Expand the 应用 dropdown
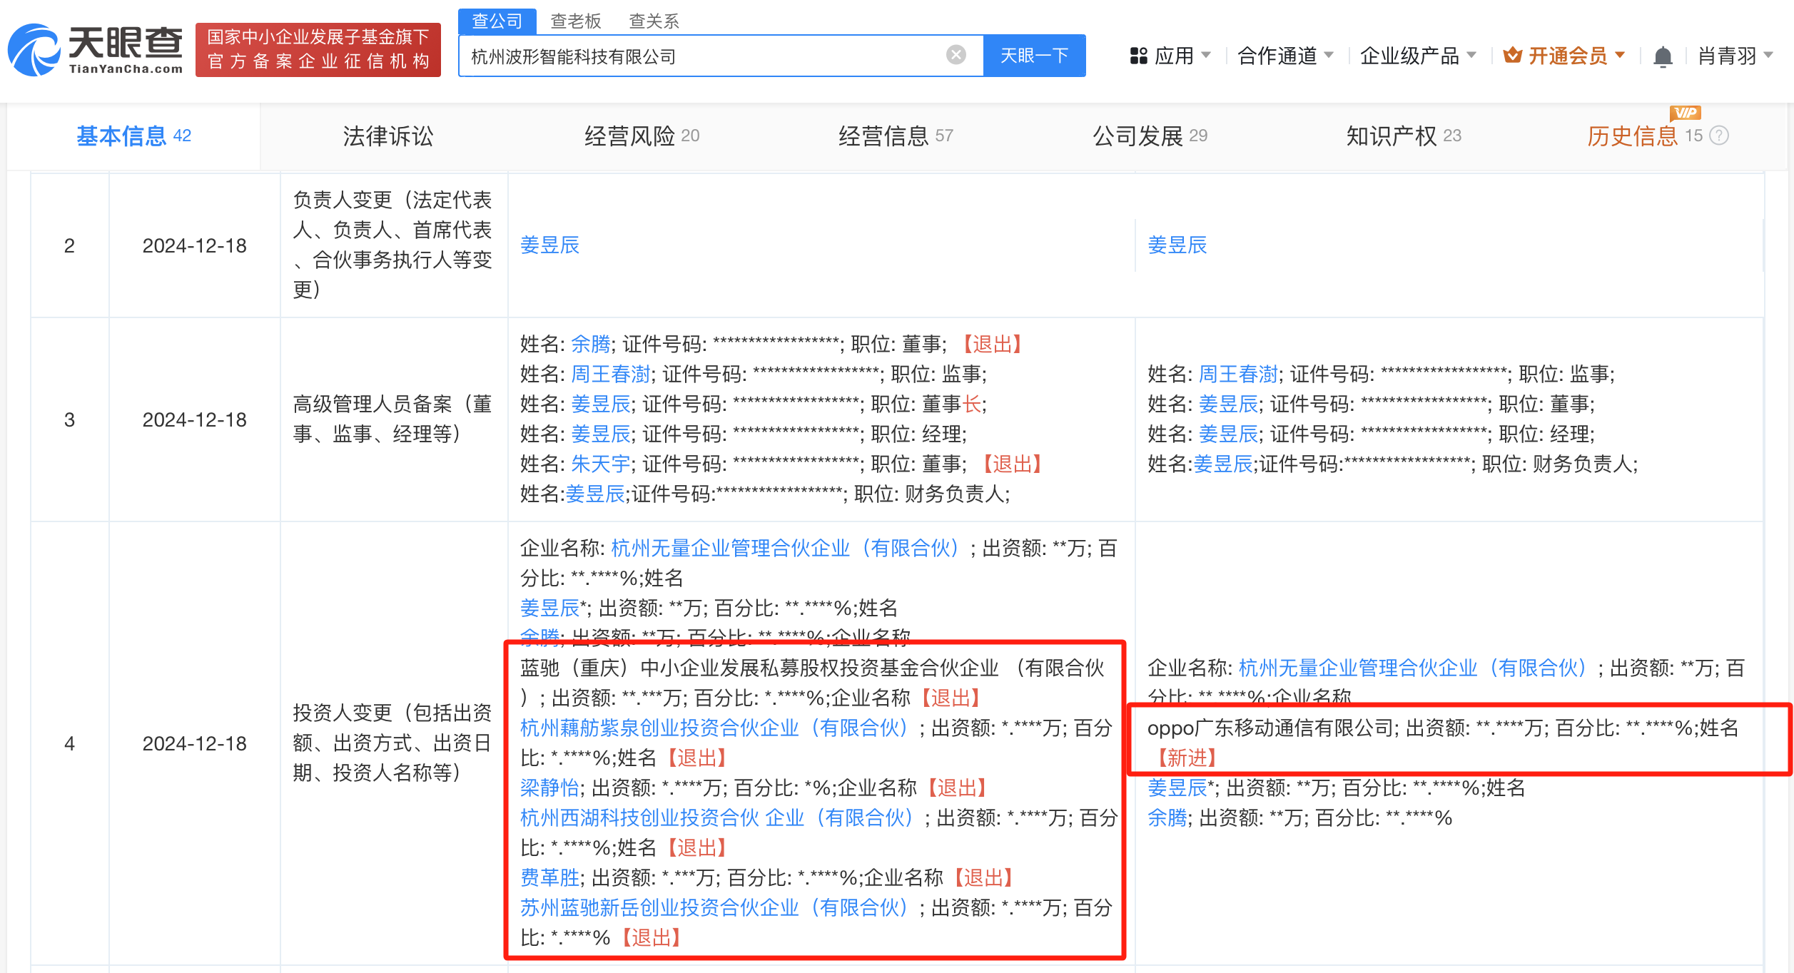This screenshot has width=1794, height=973. point(1182,56)
